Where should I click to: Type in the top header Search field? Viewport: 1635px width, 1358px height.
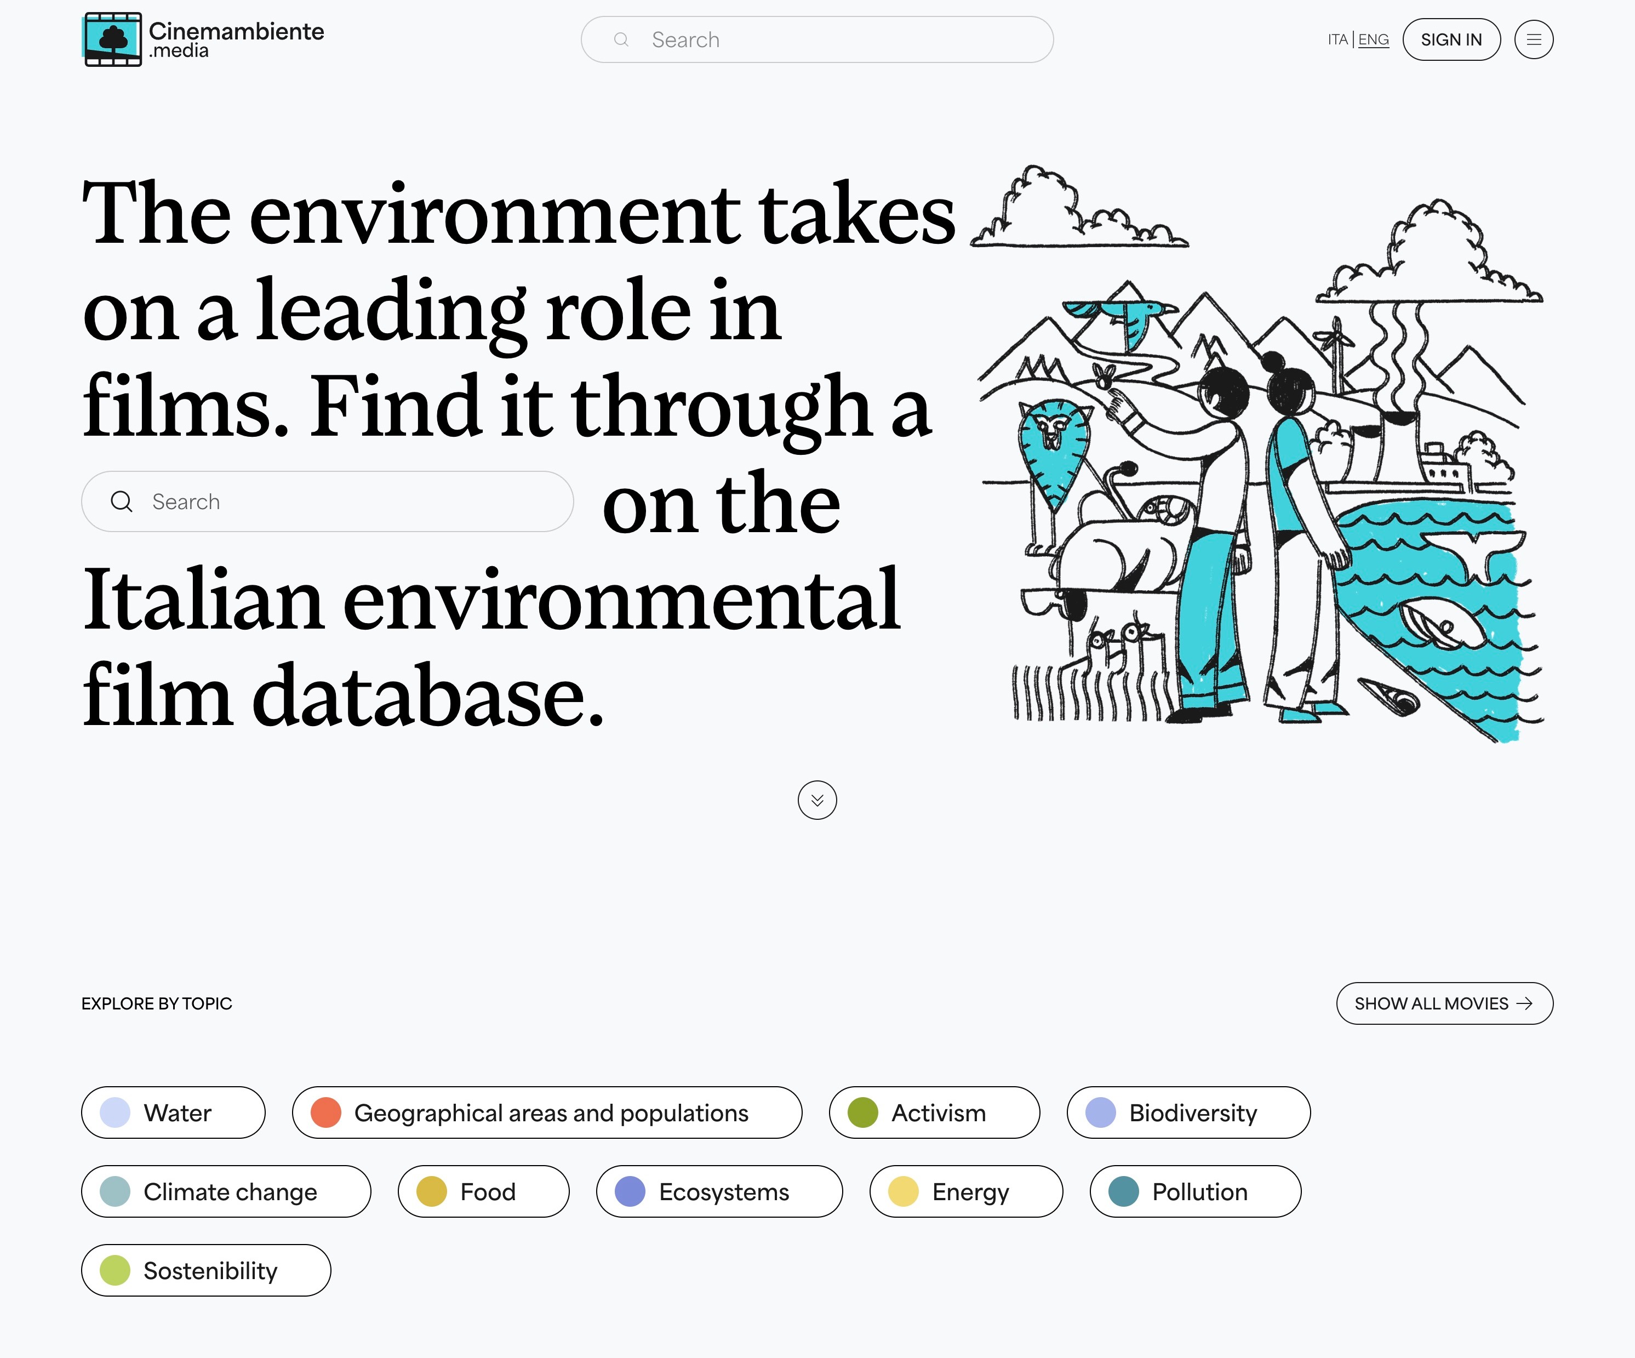841,39
